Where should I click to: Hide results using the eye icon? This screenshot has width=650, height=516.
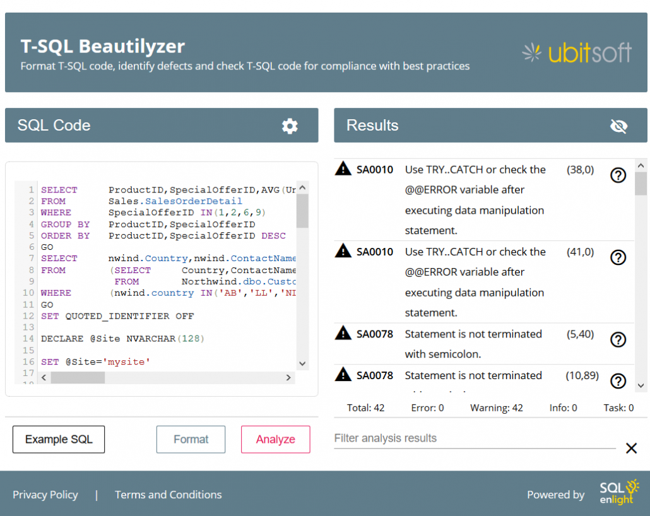coord(618,126)
